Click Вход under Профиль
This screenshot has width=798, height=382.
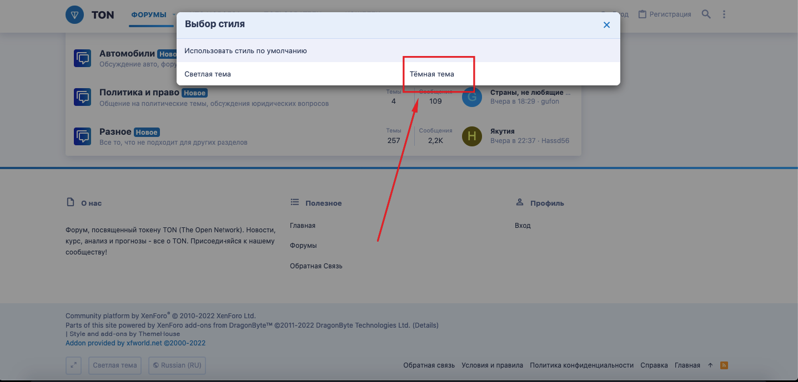(x=523, y=226)
